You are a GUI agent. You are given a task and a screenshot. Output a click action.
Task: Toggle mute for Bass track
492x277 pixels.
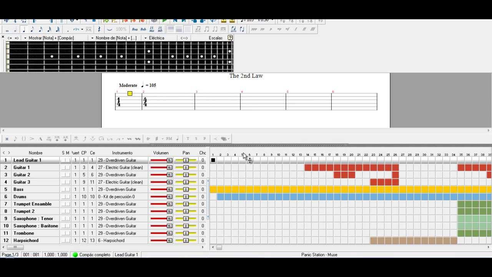[x=68, y=189]
